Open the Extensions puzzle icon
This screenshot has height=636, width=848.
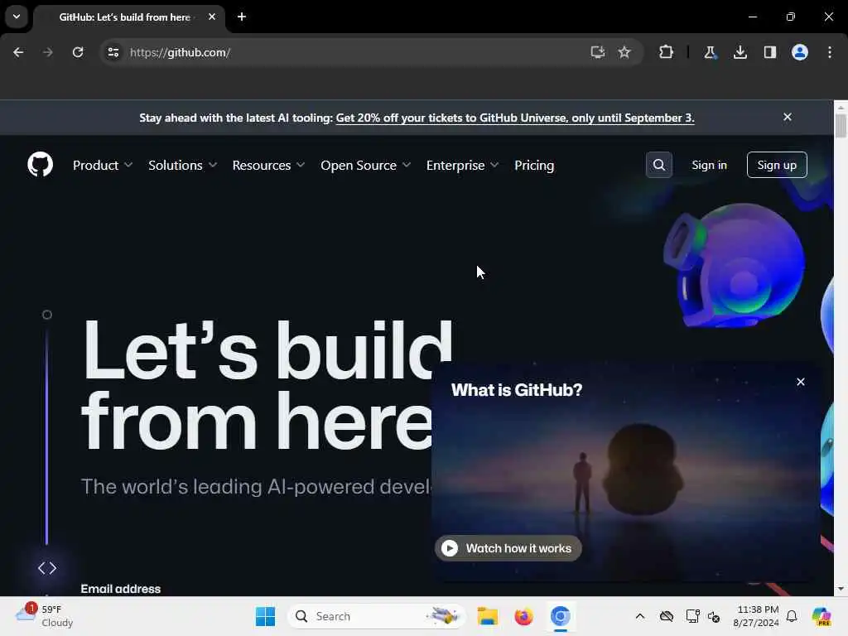(667, 52)
